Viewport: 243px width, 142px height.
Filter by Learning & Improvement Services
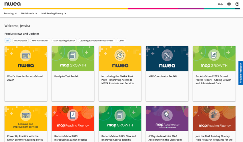click(97, 41)
